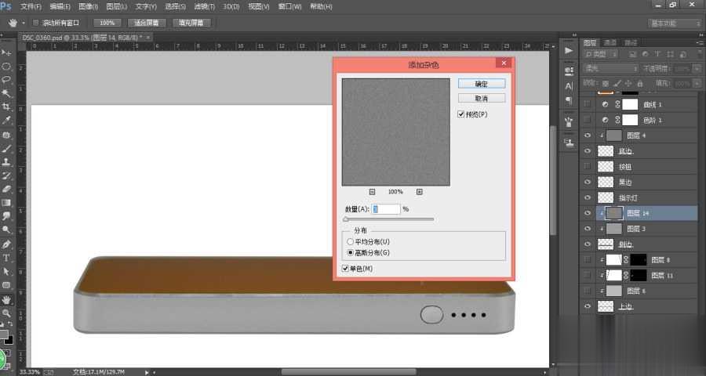
Task: Open the blend mode dropdown
Action: tap(610, 68)
